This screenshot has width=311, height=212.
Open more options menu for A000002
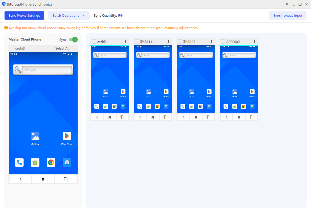pyautogui.click(x=255, y=42)
